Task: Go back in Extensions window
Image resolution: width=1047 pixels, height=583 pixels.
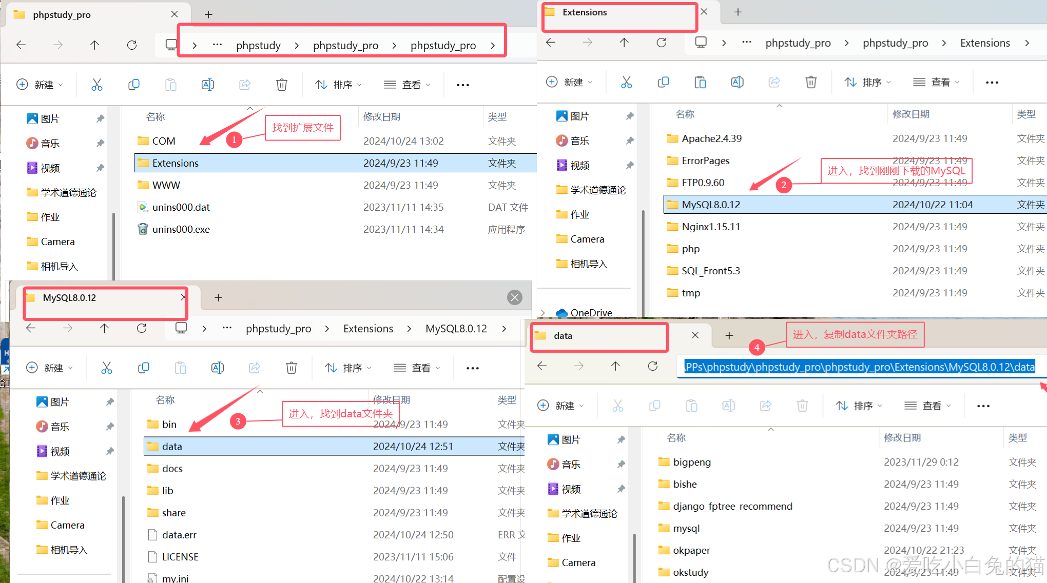Action: [551, 43]
